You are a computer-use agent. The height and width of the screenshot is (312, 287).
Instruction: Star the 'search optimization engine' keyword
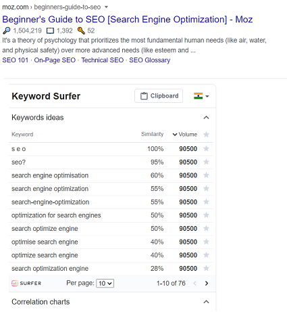206,268
